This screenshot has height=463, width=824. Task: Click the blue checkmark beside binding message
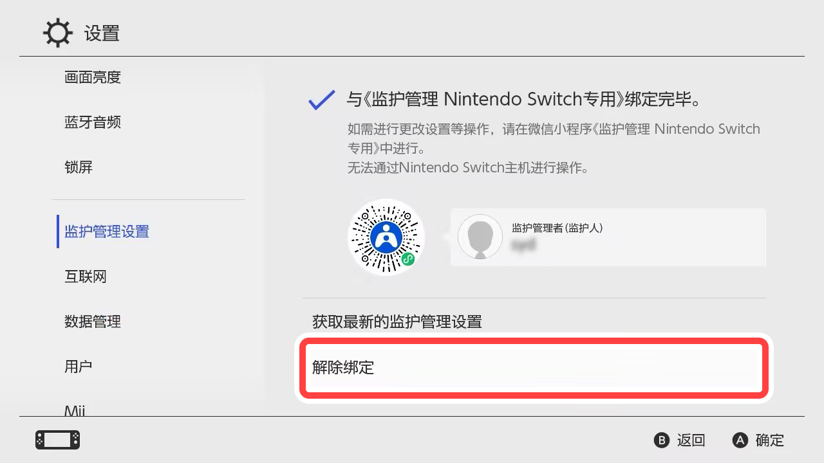point(321,100)
